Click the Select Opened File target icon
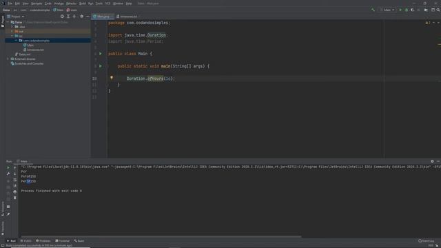Viewport: 441px width, 248px height. [62, 17]
